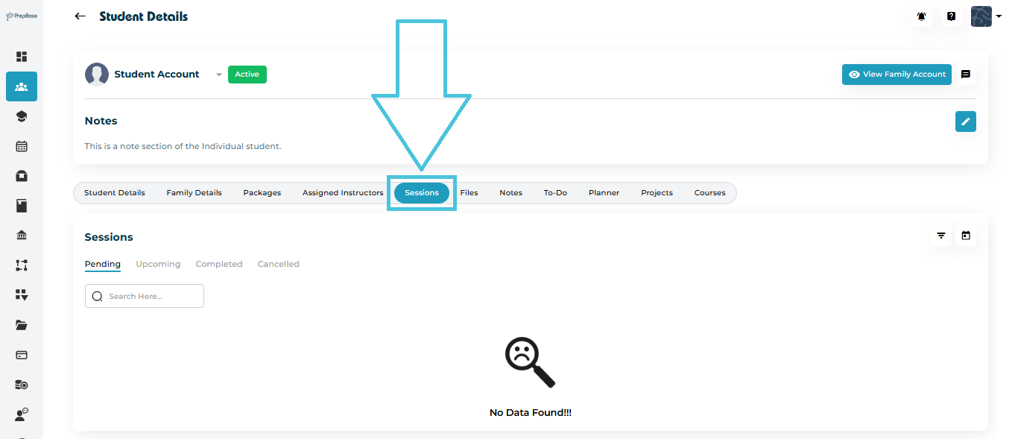The height and width of the screenshot is (439, 1015).
Task: Expand the profile avatar menu
Action: [x=986, y=16]
